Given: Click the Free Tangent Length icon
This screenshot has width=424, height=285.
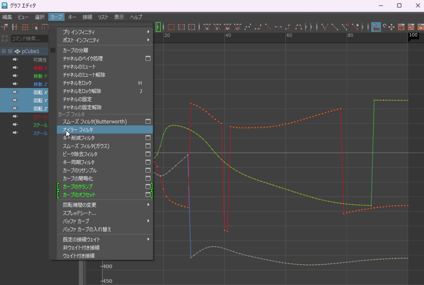Looking at the screenshot, I should (345, 27).
